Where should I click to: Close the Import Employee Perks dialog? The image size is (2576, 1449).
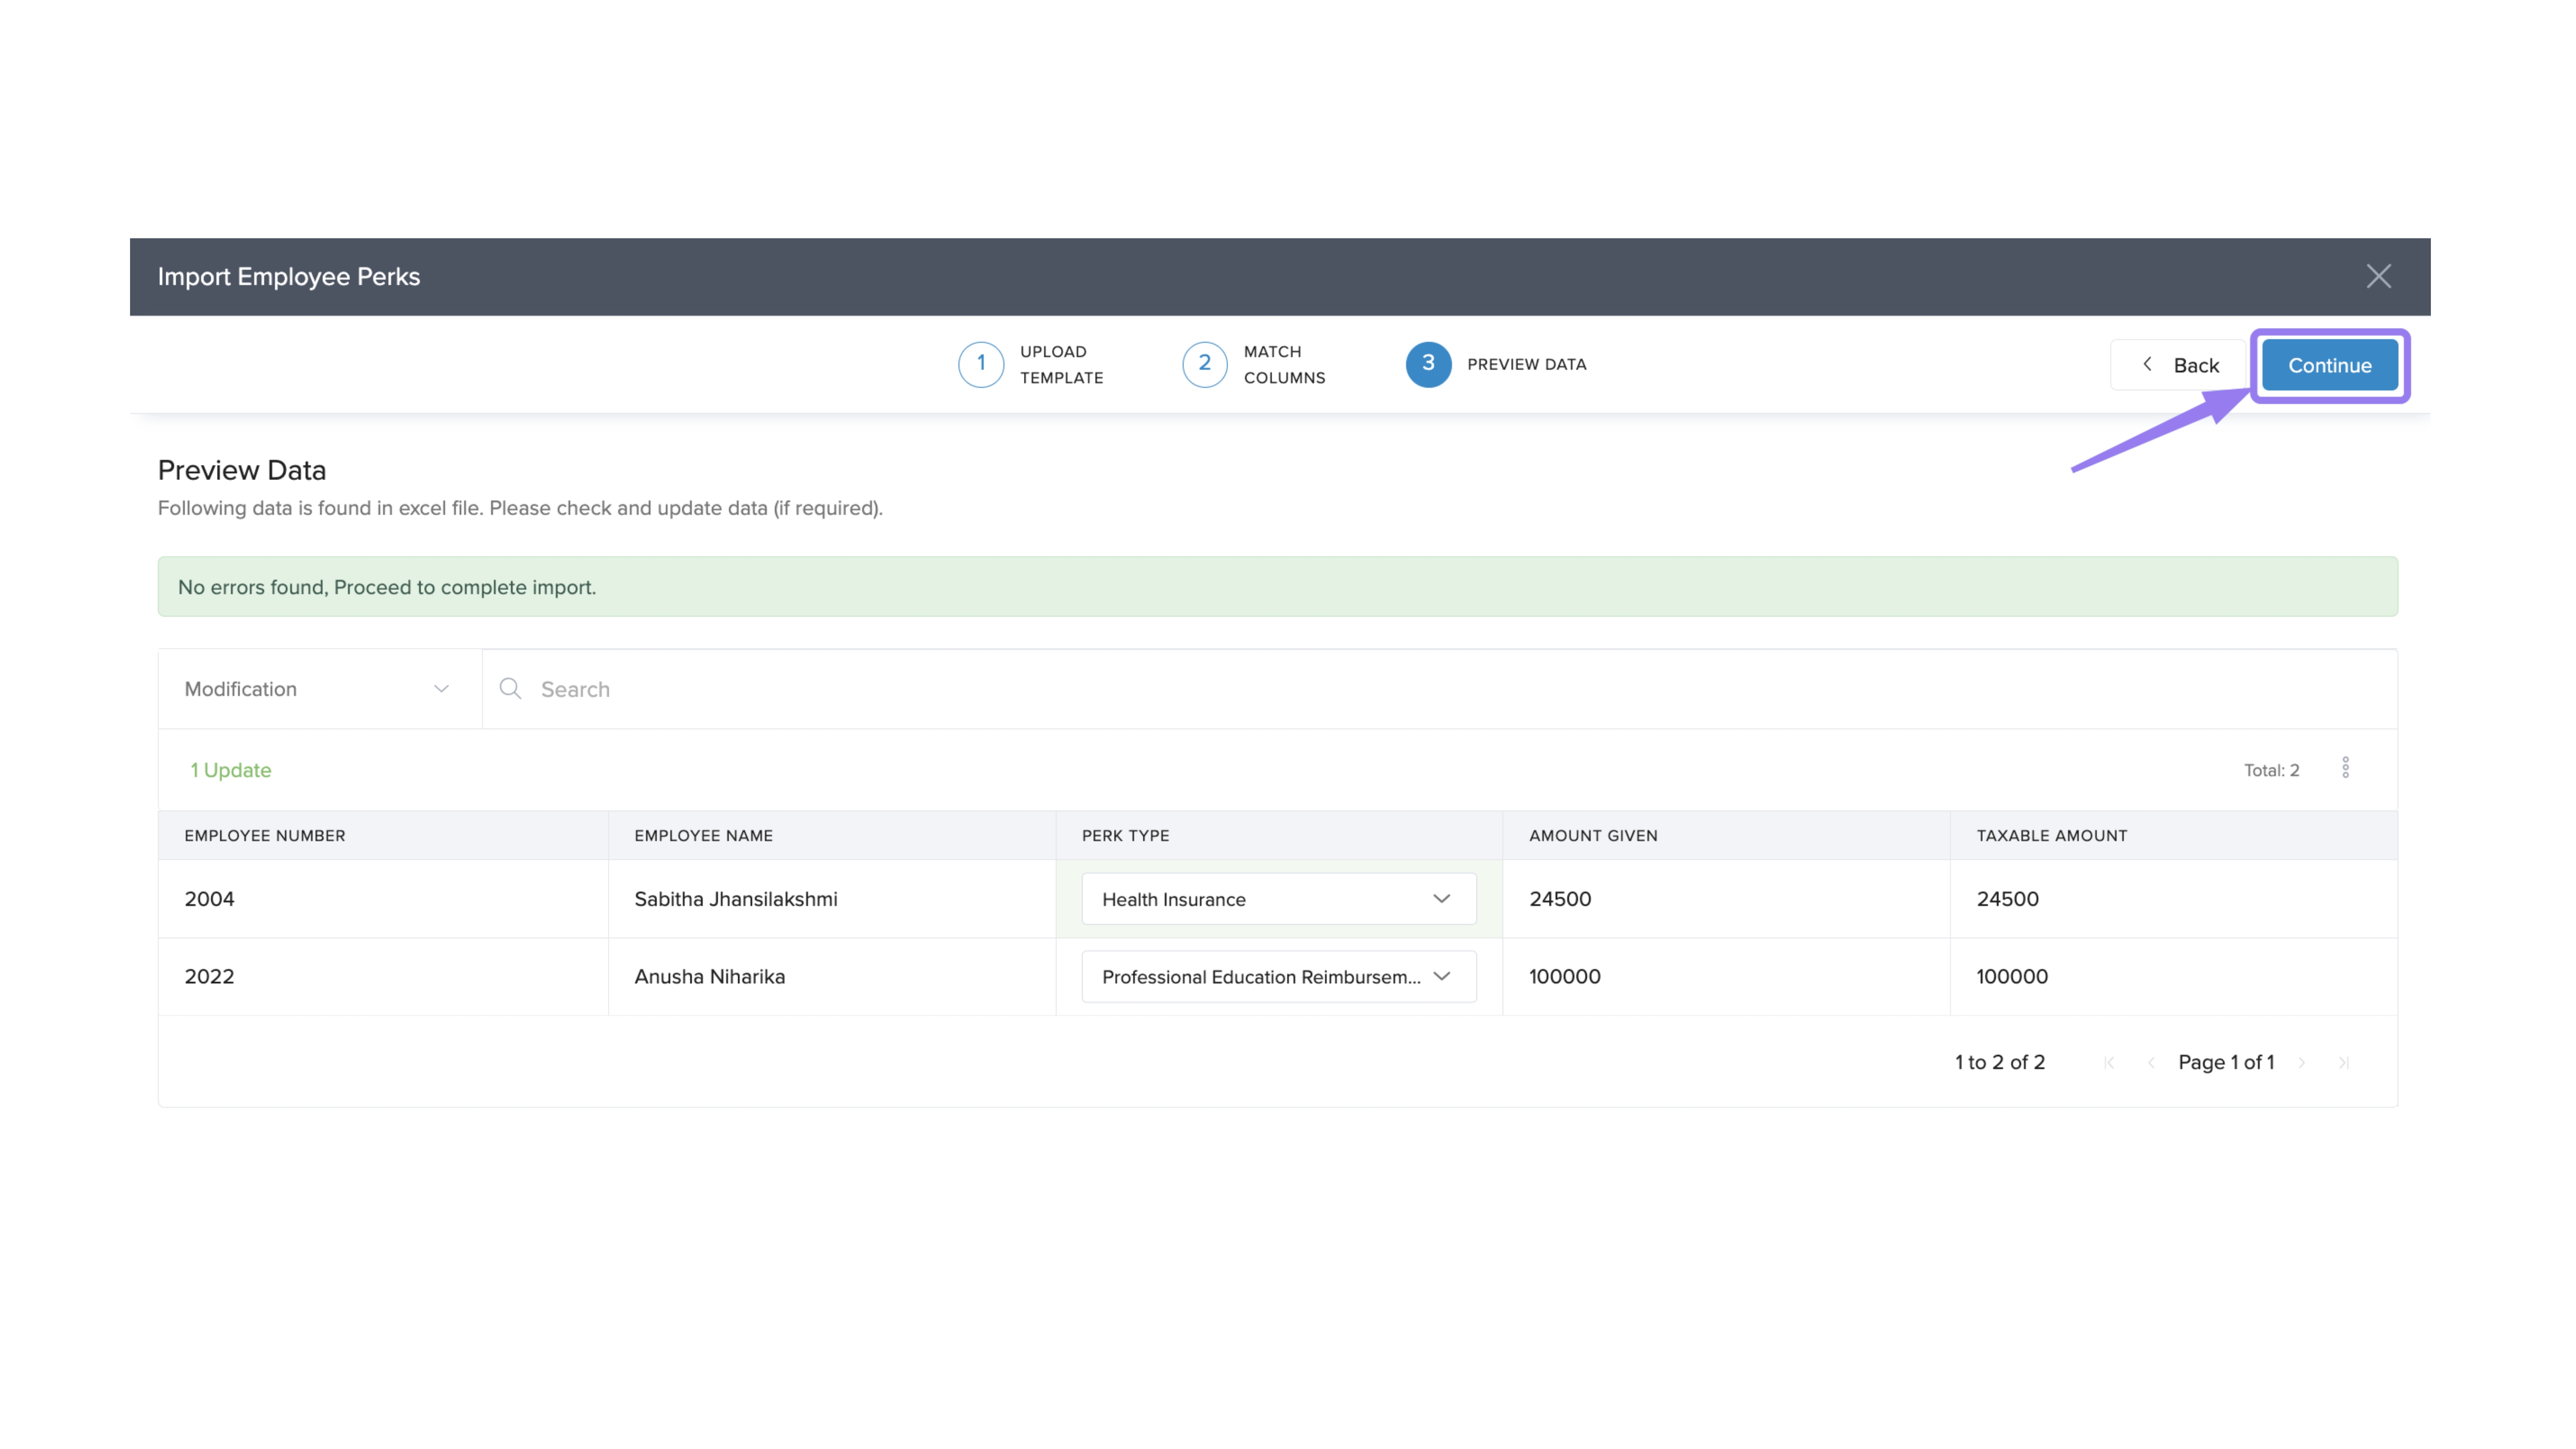coord(2378,277)
